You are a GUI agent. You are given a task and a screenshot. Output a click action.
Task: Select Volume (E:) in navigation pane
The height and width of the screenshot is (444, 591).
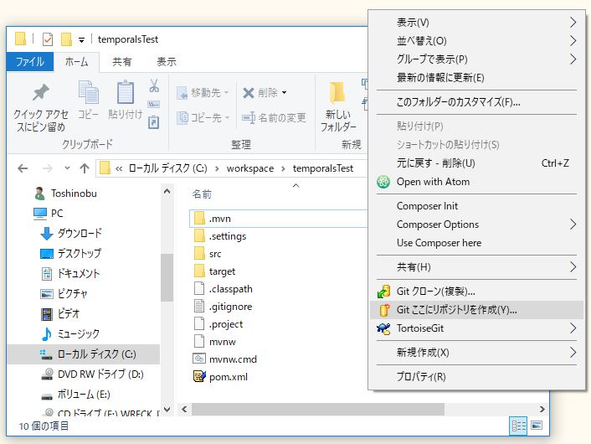76,395
